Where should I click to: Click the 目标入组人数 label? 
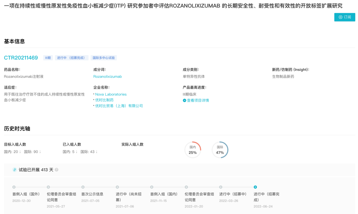tap(15, 144)
